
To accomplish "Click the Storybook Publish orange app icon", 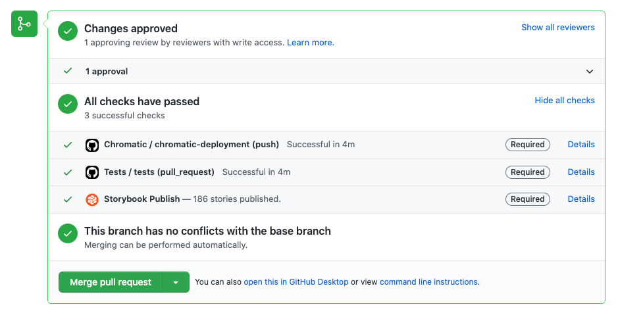I will 92,199.
